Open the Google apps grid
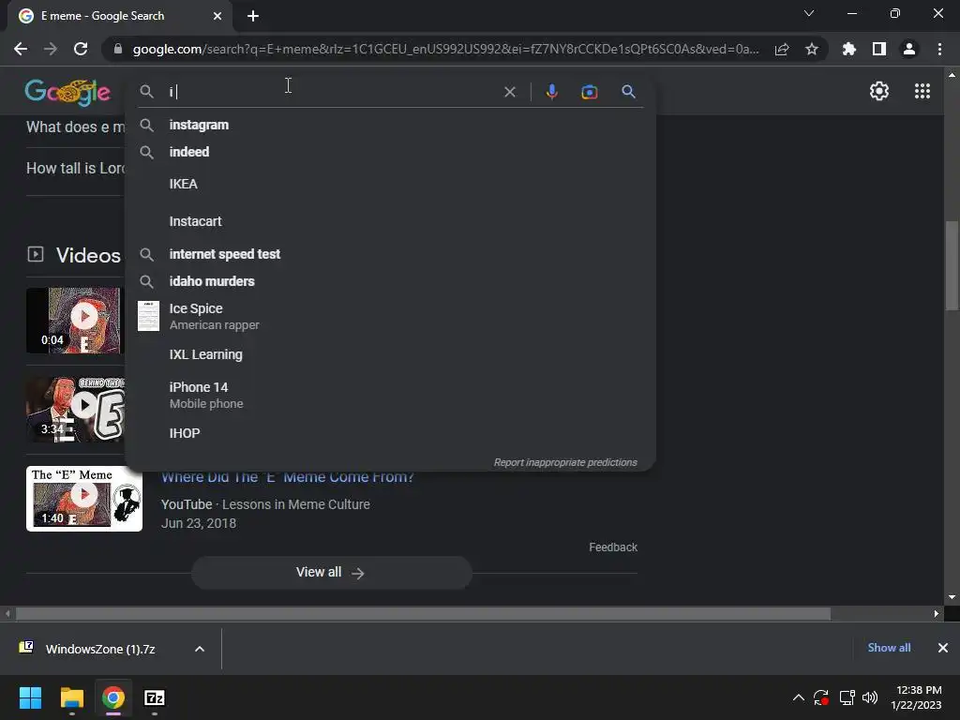This screenshot has width=960, height=720. click(x=922, y=91)
